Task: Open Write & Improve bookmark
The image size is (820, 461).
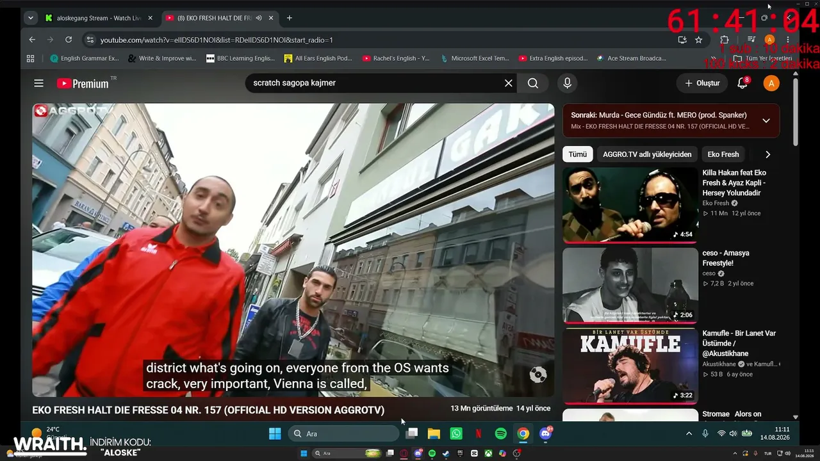Action: click(x=162, y=58)
